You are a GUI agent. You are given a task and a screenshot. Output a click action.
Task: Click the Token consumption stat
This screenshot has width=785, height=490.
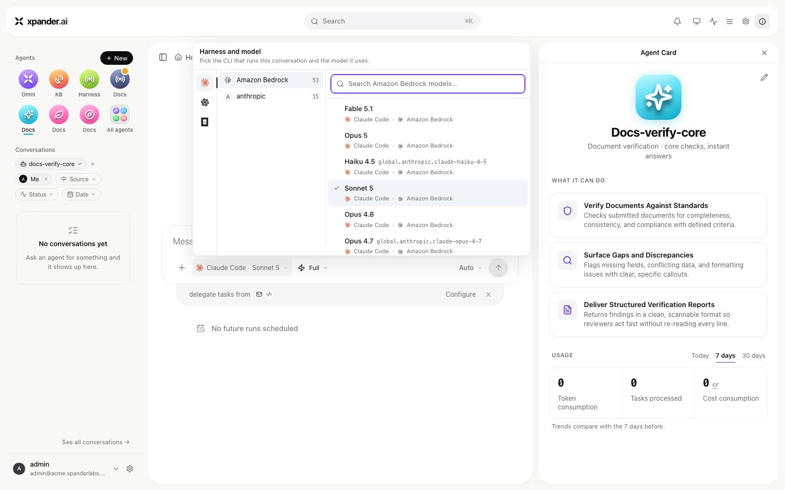tap(587, 393)
